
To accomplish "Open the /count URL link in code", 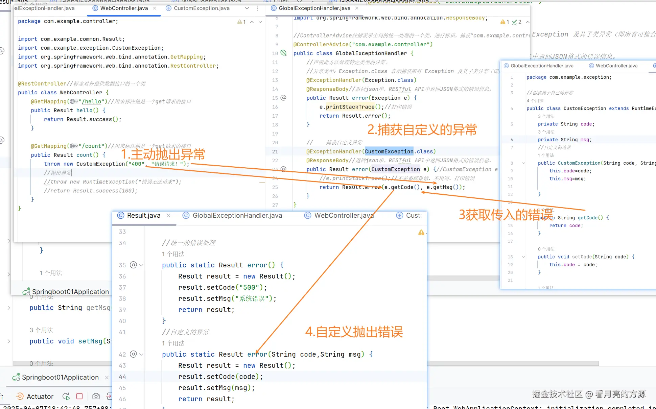I will (x=91, y=146).
